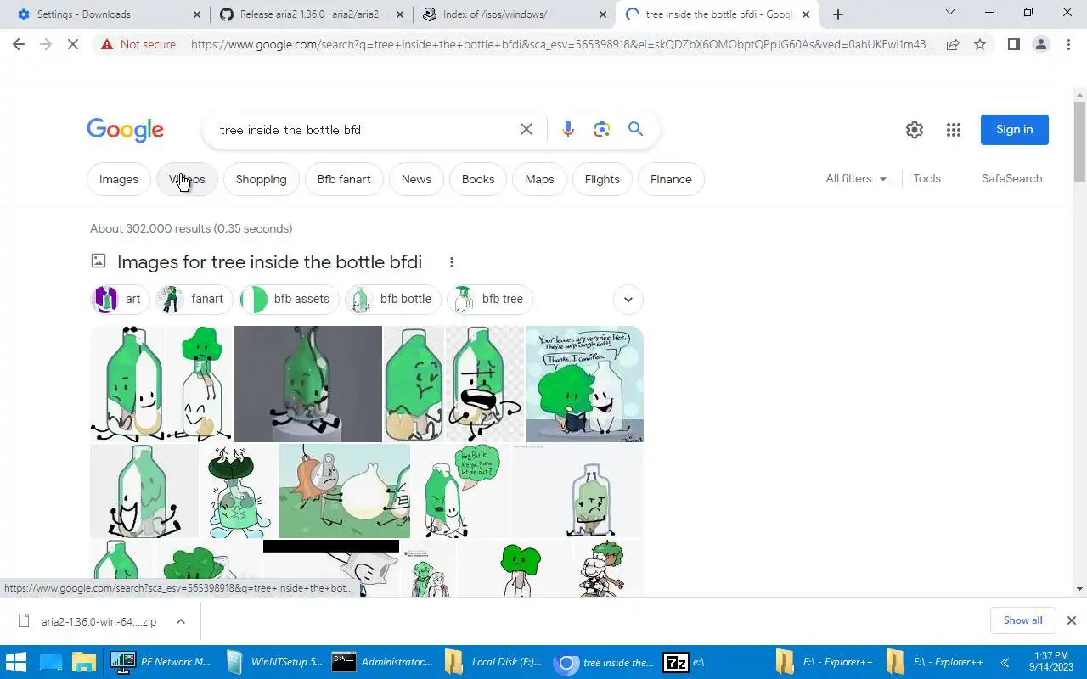
Task: Open File Explorer from the taskbar
Action: (x=84, y=662)
